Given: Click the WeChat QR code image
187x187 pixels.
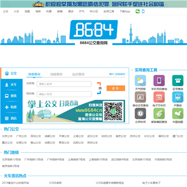Looking at the screenshot, I should (x=113, y=111).
